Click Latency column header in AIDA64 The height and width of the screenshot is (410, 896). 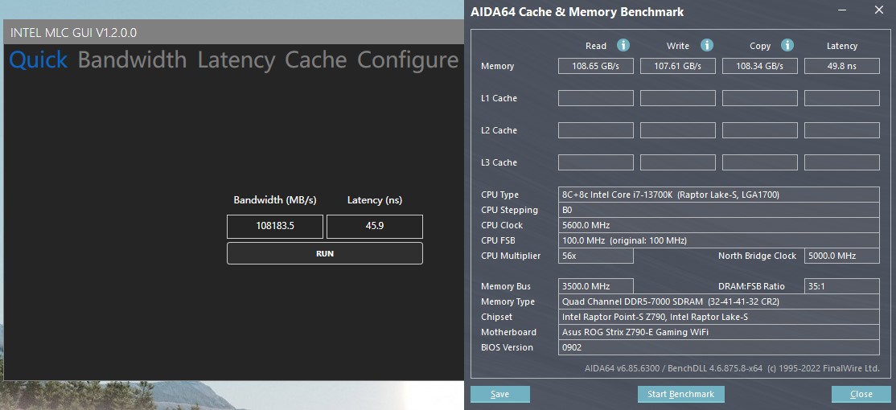(x=842, y=46)
